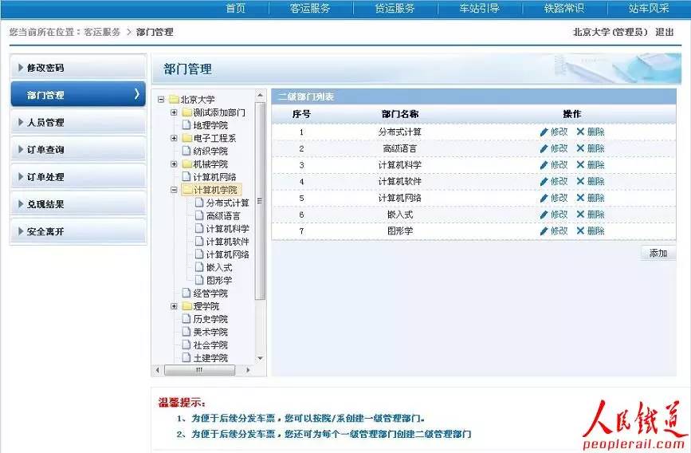Click folder icon of 测试添加部门

tap(186, 112)
